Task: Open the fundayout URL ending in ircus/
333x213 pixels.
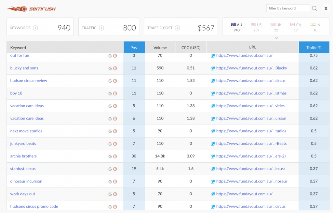Action: [x=251, y=169]
